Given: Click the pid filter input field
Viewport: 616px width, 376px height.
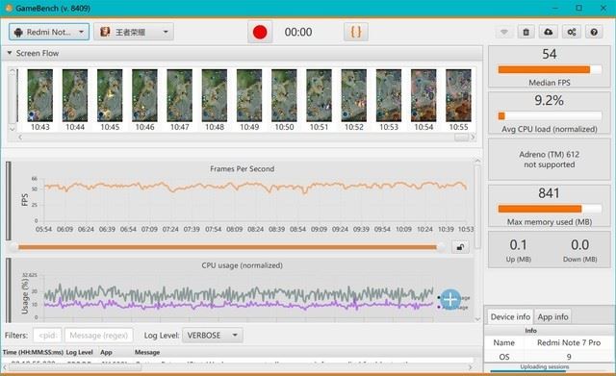Looking at the screenshot, I should pyautogui.click(x=47, y=336).
